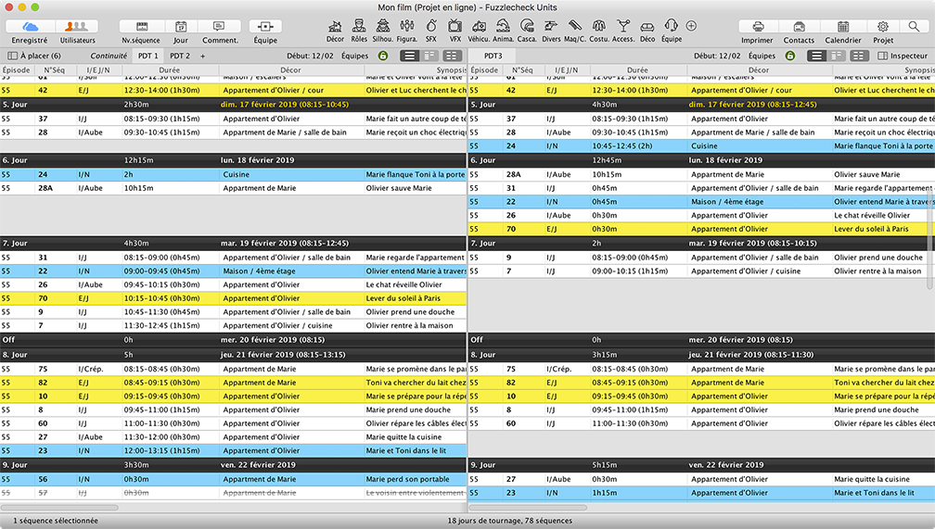
Task: Open the Calendrier calendar icon
Action: 843,26
